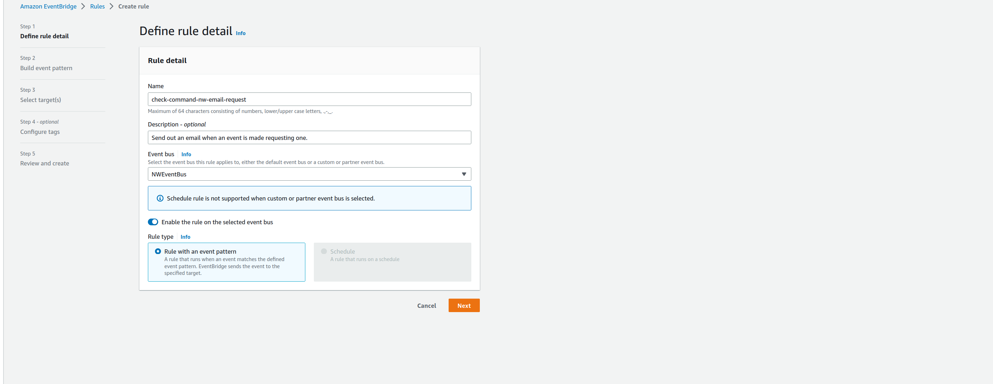
Task: Click the dropdown arrow of Event bus select
Action: 464,174
